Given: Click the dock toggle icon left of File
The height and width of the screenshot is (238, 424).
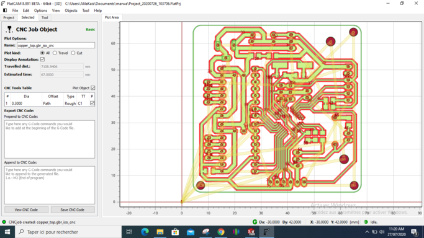Looking at the screenshot, I should tap(5, 11).
